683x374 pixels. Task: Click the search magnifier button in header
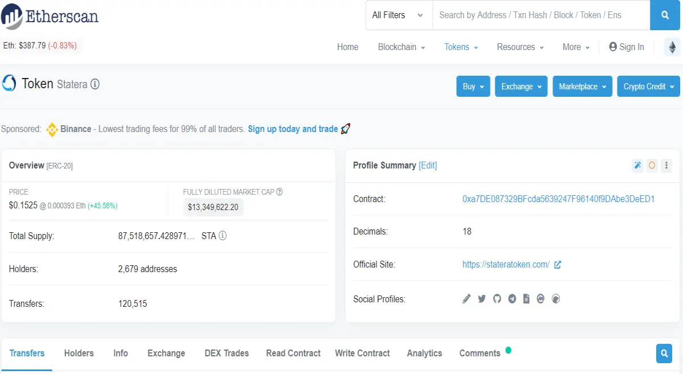(665, 15)
